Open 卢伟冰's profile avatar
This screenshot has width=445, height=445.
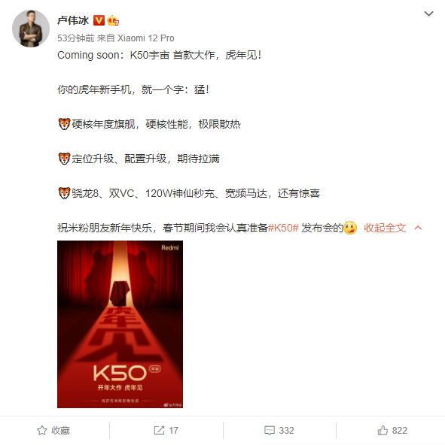pos(31,29)
